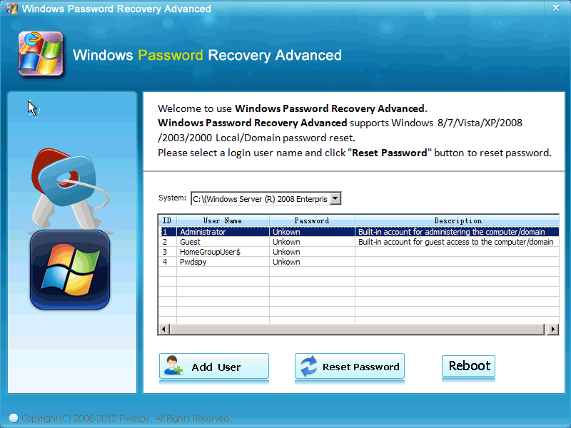This screenshot has width=571, height=428.
Task: Select the HomeGroupUser$ user row
Action: [x=359, y=252]
